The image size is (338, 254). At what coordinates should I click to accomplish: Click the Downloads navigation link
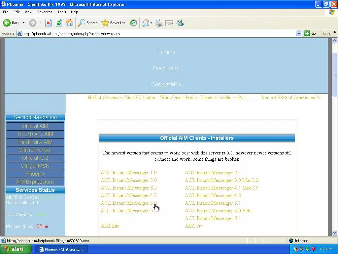pos(166,68)
